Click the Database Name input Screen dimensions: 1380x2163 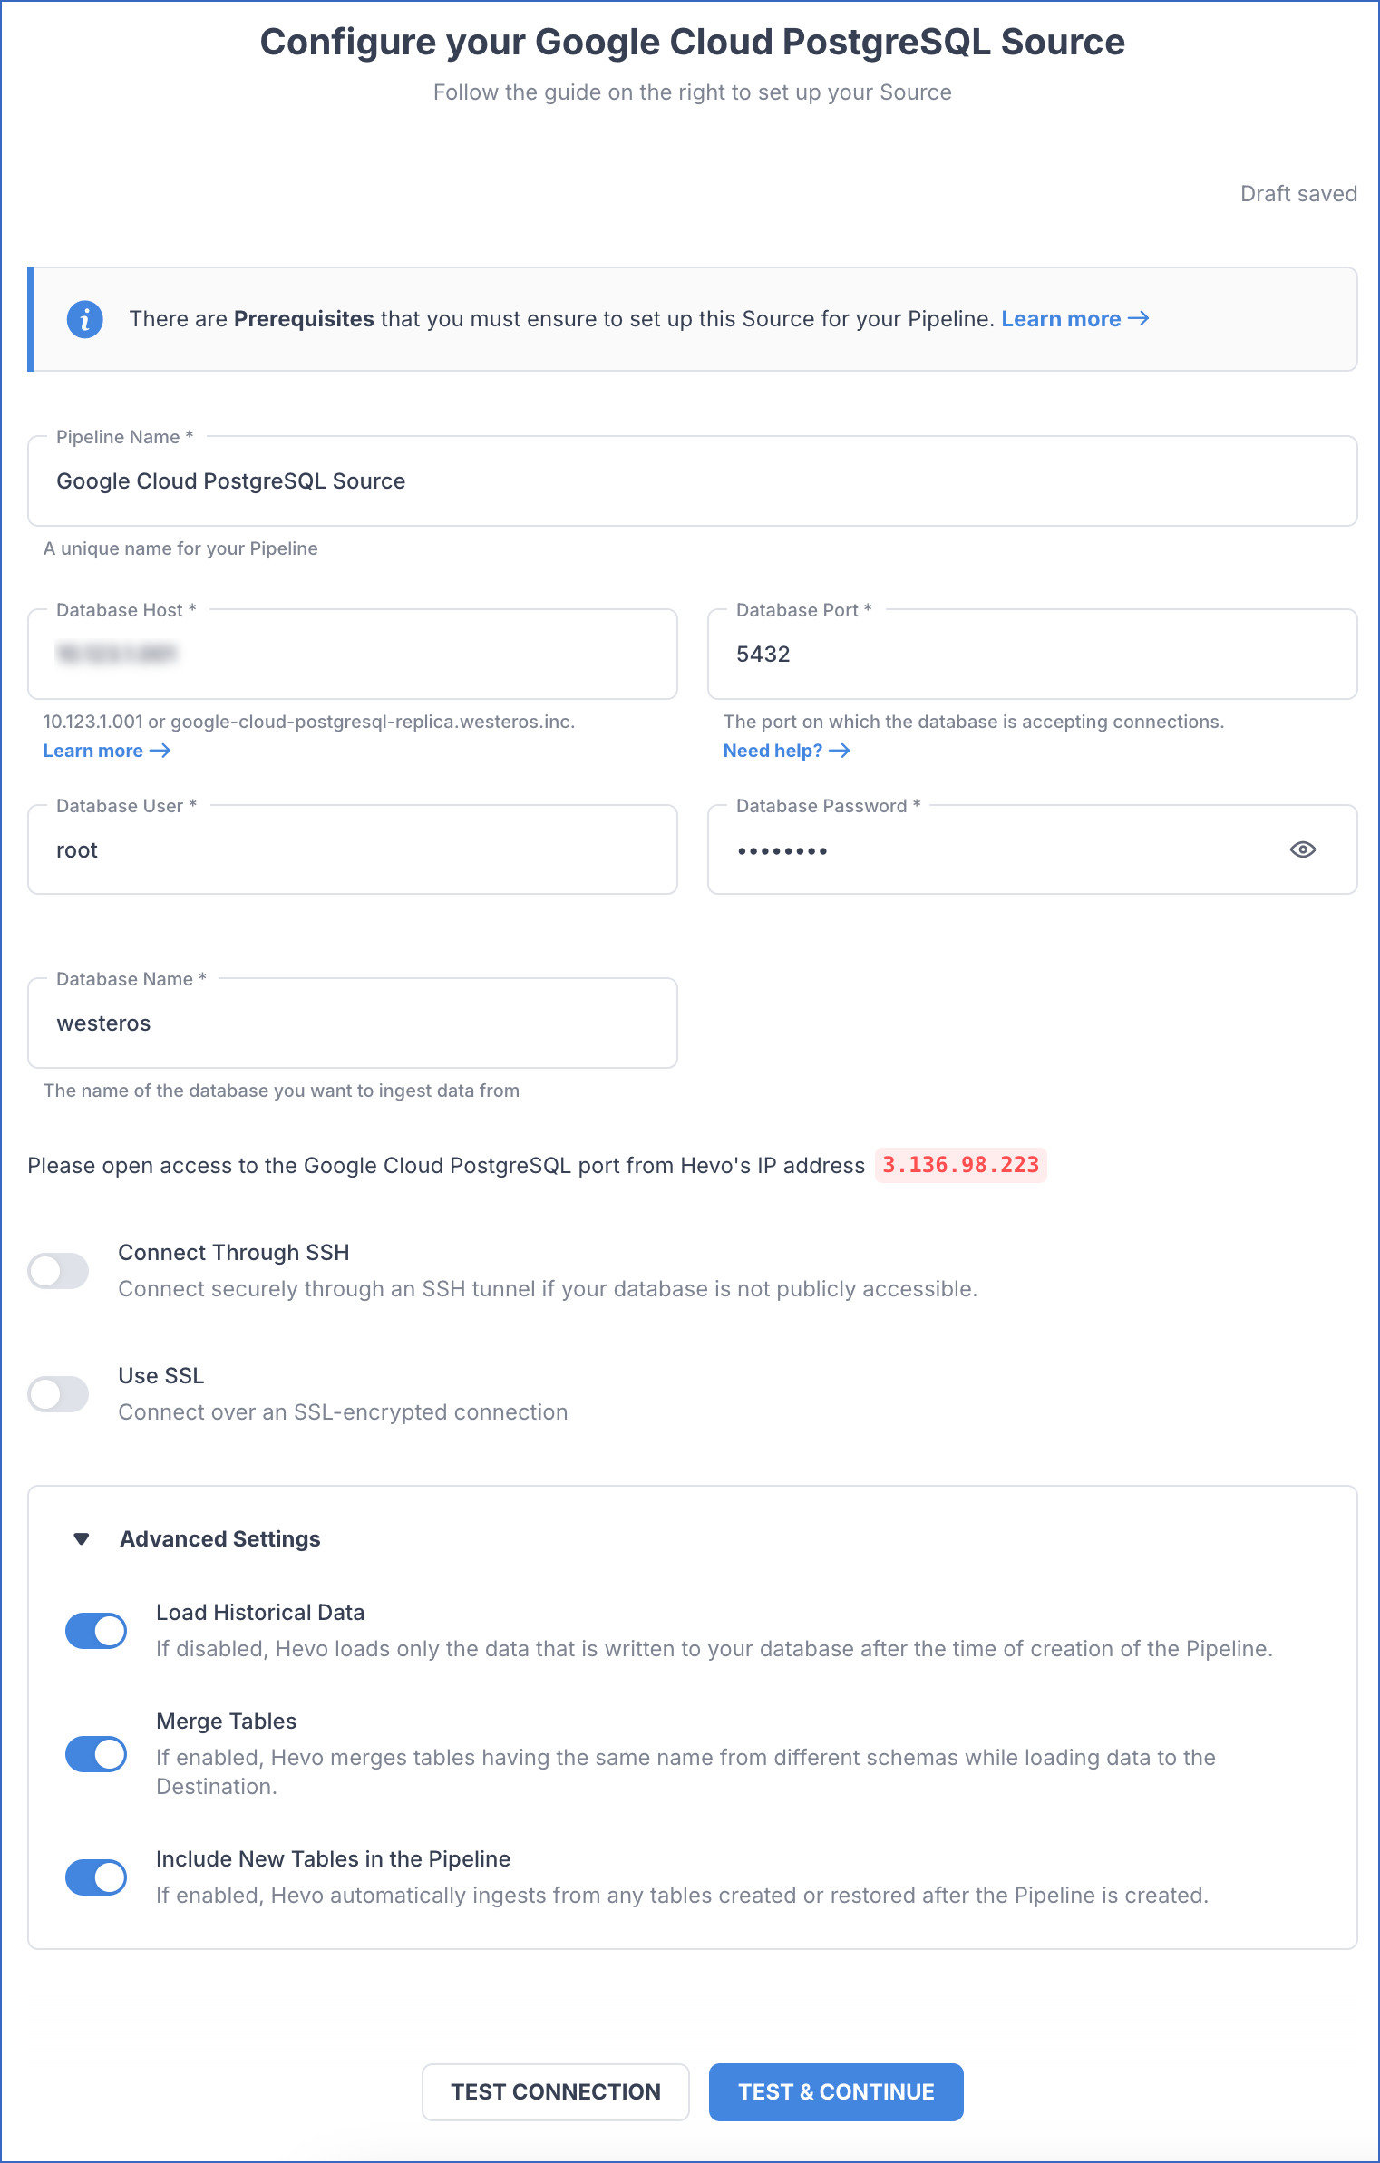pos(353,1023)
